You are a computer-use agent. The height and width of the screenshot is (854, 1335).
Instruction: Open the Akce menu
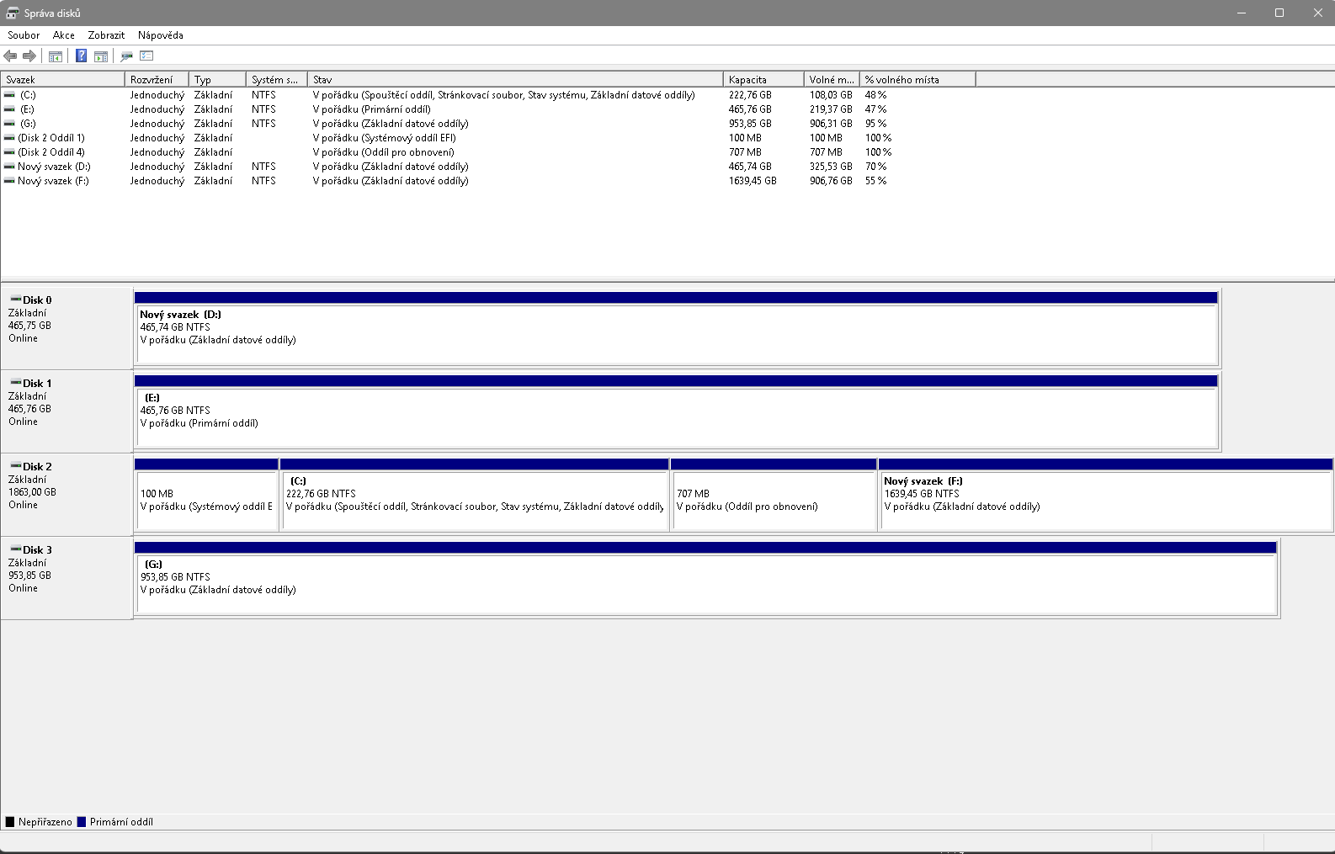click(x=64, y=35)
